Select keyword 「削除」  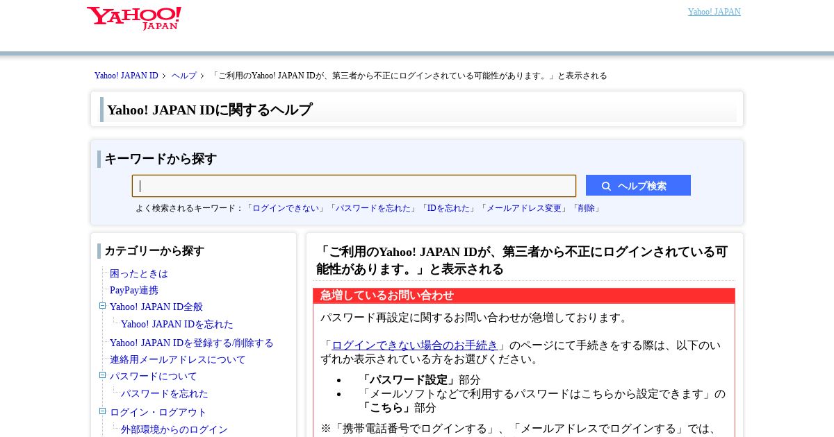(x=586, y=208)
